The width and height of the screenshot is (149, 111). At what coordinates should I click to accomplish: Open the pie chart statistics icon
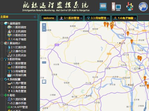point(130,7)
